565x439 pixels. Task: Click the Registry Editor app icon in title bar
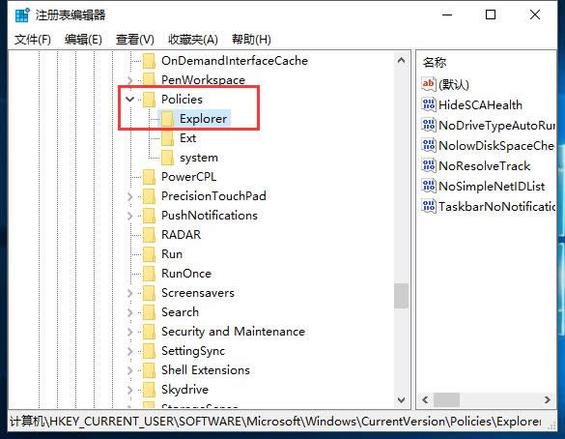point(22,15)
